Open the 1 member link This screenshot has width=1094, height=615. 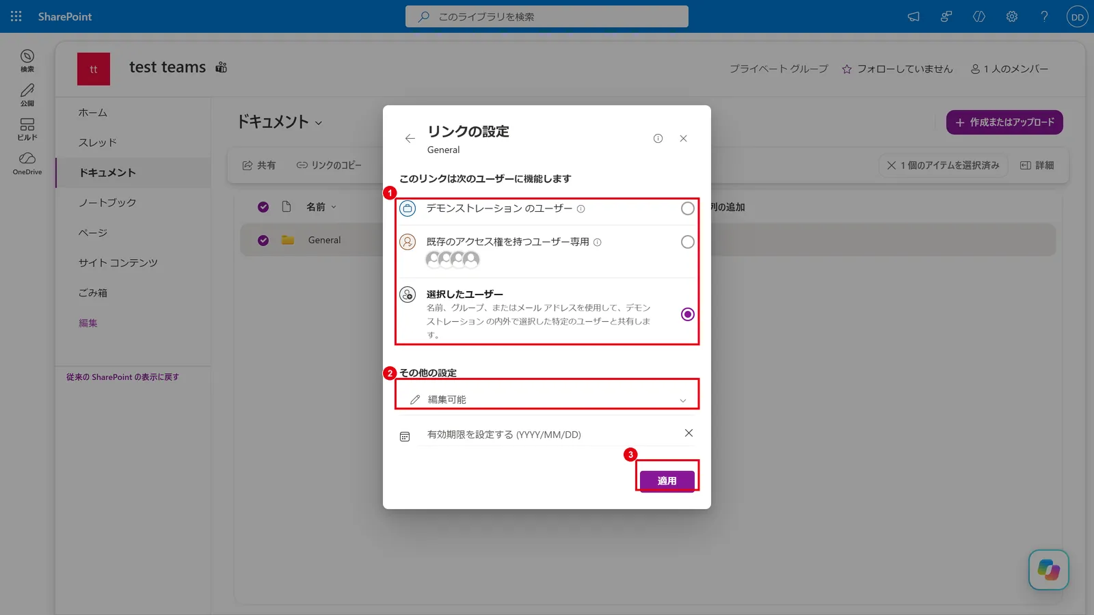tap(1009, 69)
